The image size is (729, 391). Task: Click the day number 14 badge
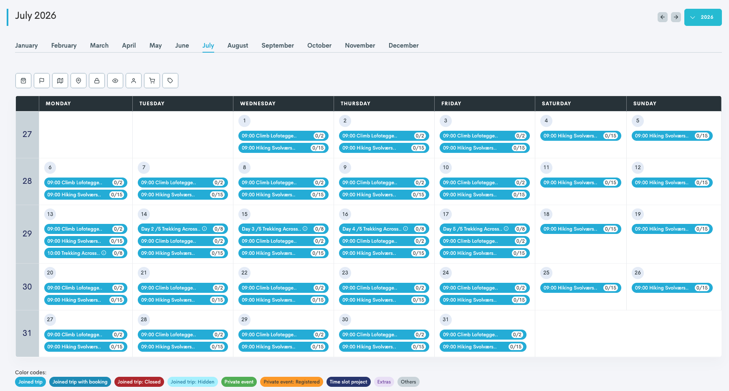tap(144, 214)
